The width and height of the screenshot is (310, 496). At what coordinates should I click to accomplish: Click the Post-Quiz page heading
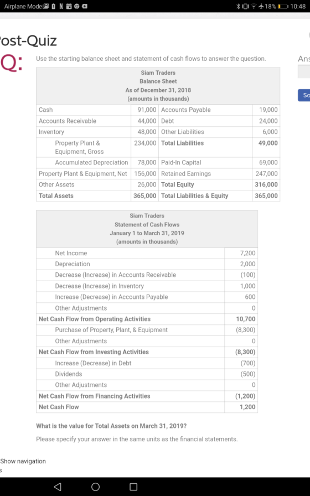pyautogui.click(x=28, y=40)
